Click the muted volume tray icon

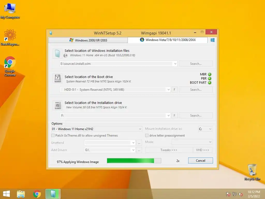tap(240, 194)
